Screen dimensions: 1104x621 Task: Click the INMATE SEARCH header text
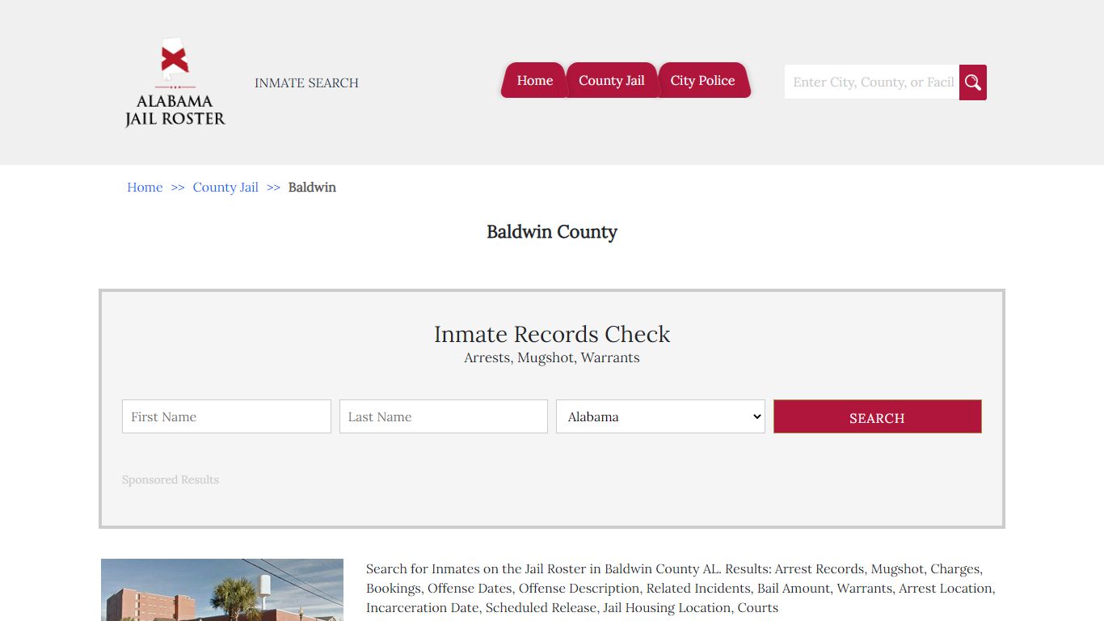pyautogui.click(x=306, y=83)
